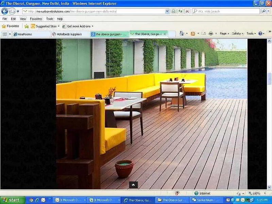
Task: Switch to the AsiaRooms tab
Action: [x=32, y=34]
